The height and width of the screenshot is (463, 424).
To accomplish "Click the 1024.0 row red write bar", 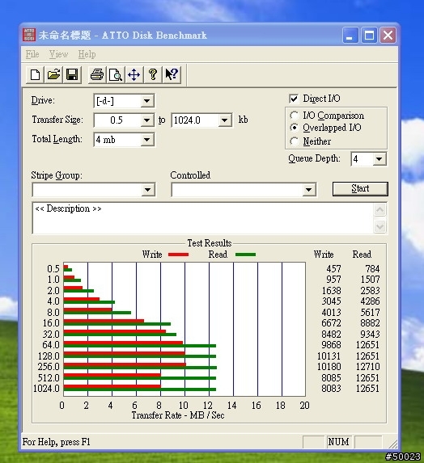I will [112, 386].
